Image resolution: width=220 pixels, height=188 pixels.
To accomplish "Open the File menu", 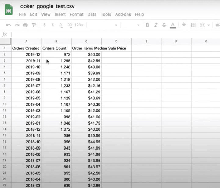I will pos(22,14).
